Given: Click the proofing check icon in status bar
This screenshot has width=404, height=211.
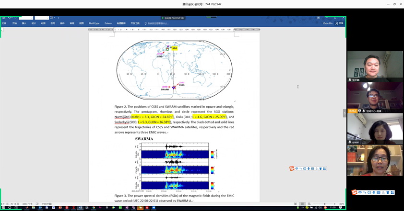Looking at the screenshot, I should pos(37,204).
